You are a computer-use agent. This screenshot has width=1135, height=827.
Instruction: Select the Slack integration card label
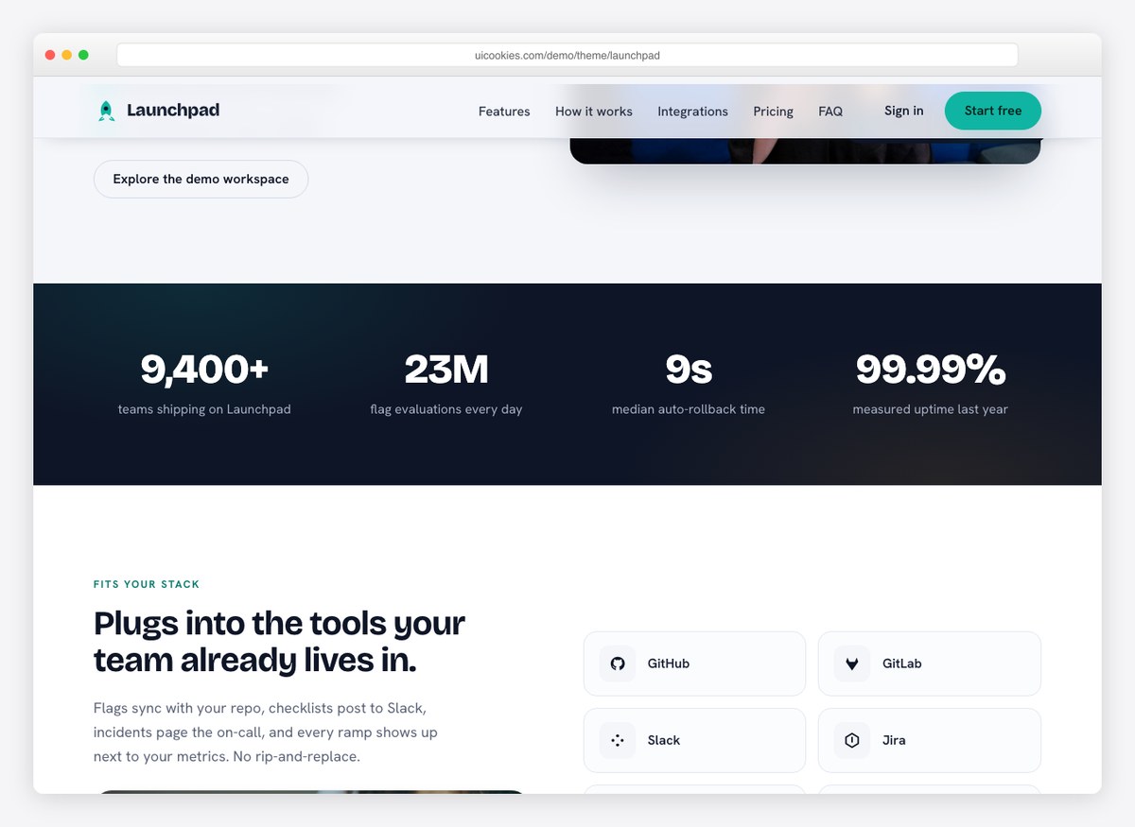[x=664, y=740]
